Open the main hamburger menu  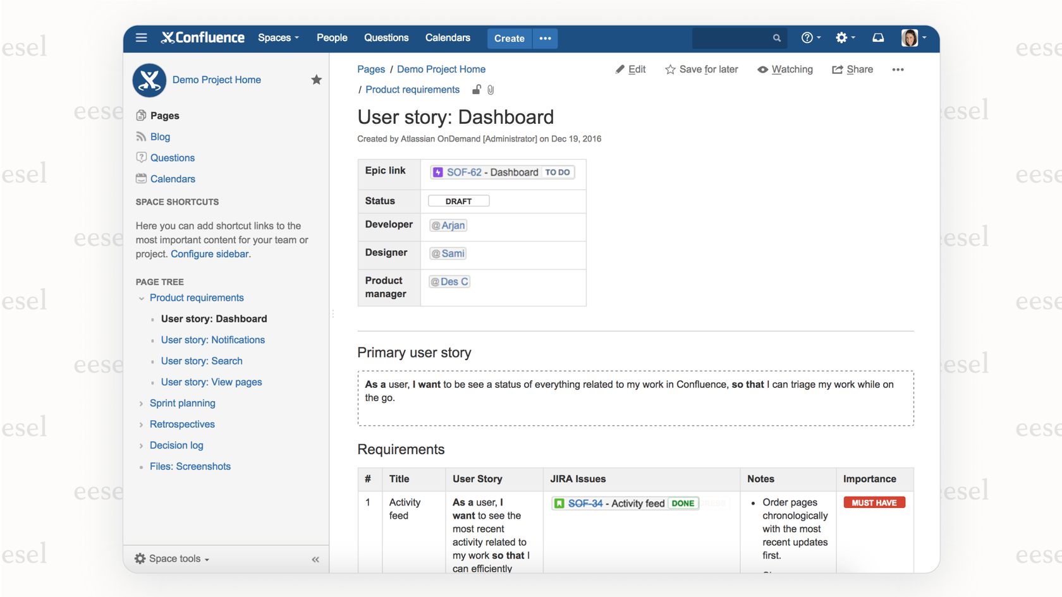141,37
